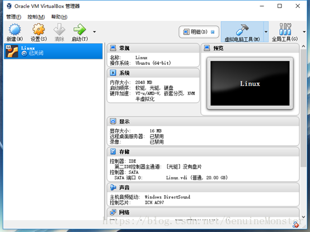Click the 预览 preview section icon

[x=207, y=48]
